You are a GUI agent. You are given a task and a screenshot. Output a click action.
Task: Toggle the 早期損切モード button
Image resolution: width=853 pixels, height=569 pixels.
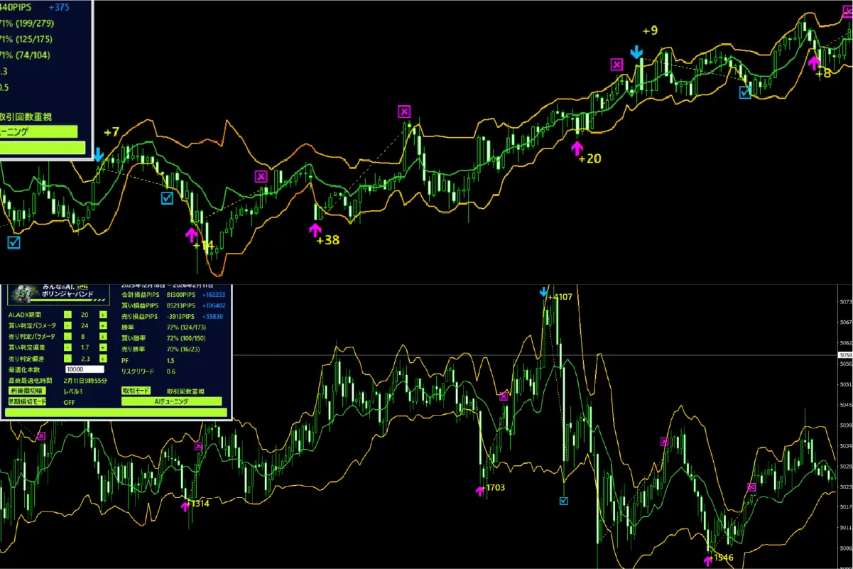(x=27, y=401)
